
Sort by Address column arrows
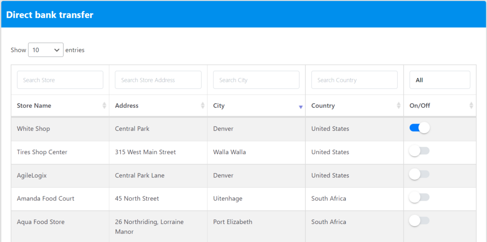pyautogui.click(x=203, y=106)
